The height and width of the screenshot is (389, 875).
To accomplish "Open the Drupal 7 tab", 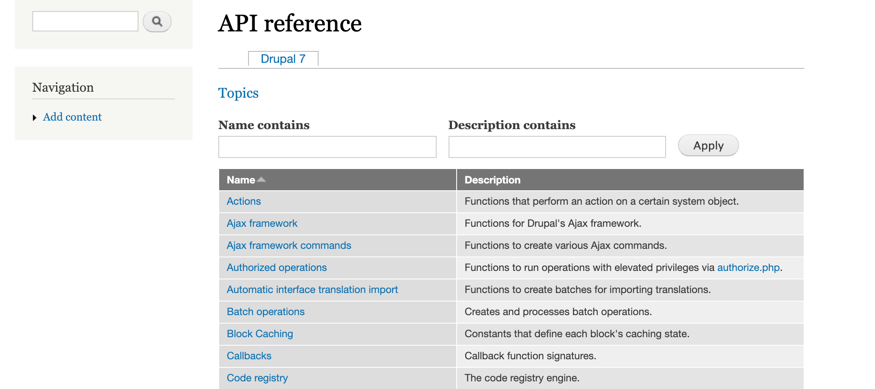I will [x=283, y=59].
